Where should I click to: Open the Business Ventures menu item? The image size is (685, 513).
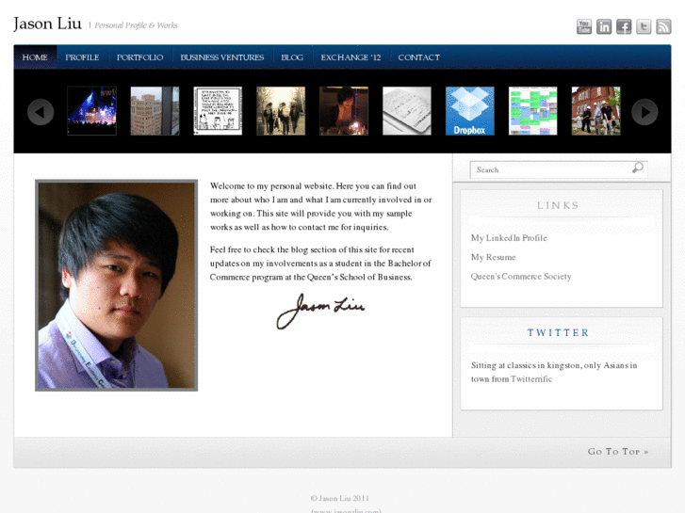tap(222, 57)
